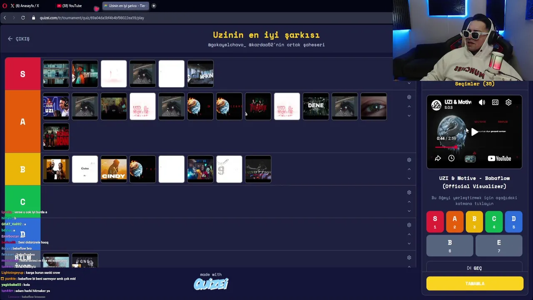533x300 pixels.
Task: Select the eye cover thumbnail in tier A
Action: click(374, 107)
